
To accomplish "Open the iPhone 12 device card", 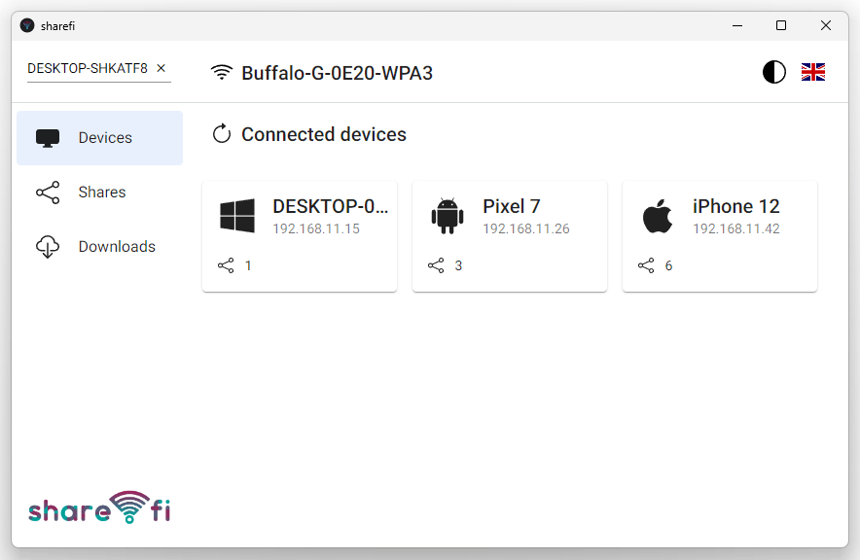I will [x=720, y=236].
